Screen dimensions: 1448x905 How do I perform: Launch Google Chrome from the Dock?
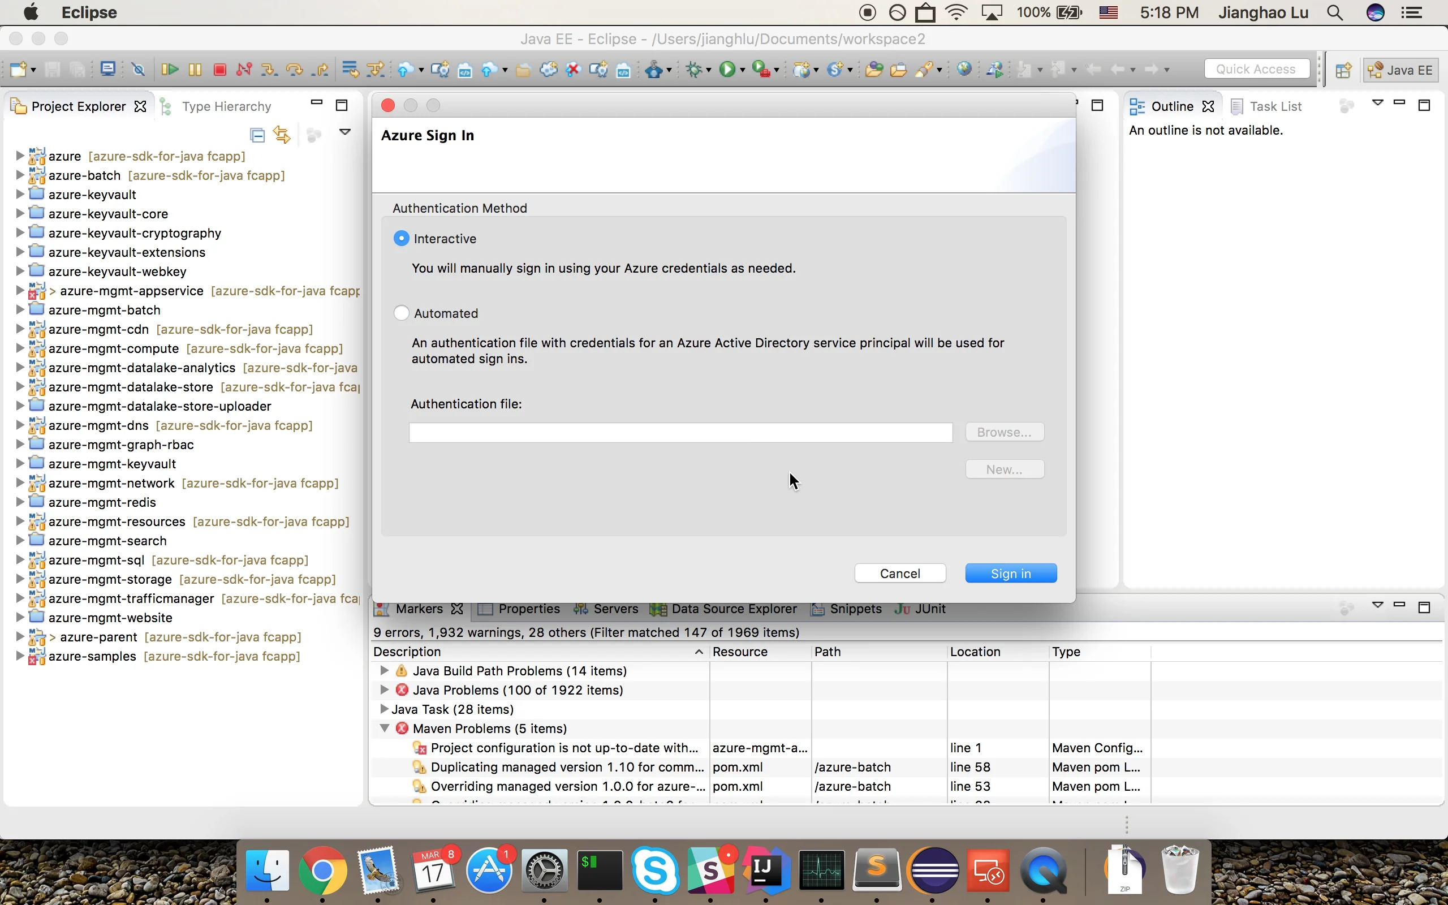[321, 873]
